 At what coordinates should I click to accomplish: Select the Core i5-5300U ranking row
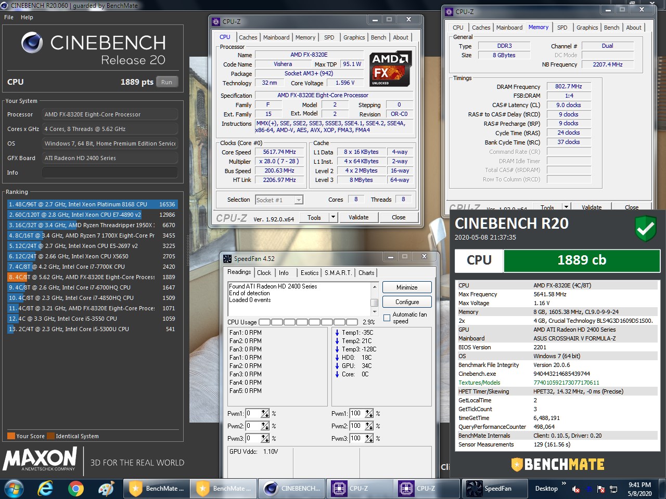tap(92, 329)
